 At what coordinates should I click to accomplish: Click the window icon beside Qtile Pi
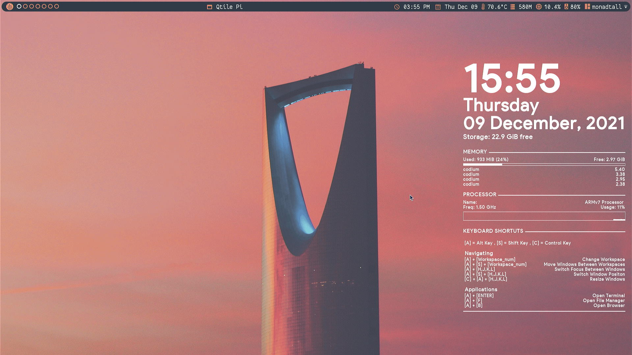(209, 7)
